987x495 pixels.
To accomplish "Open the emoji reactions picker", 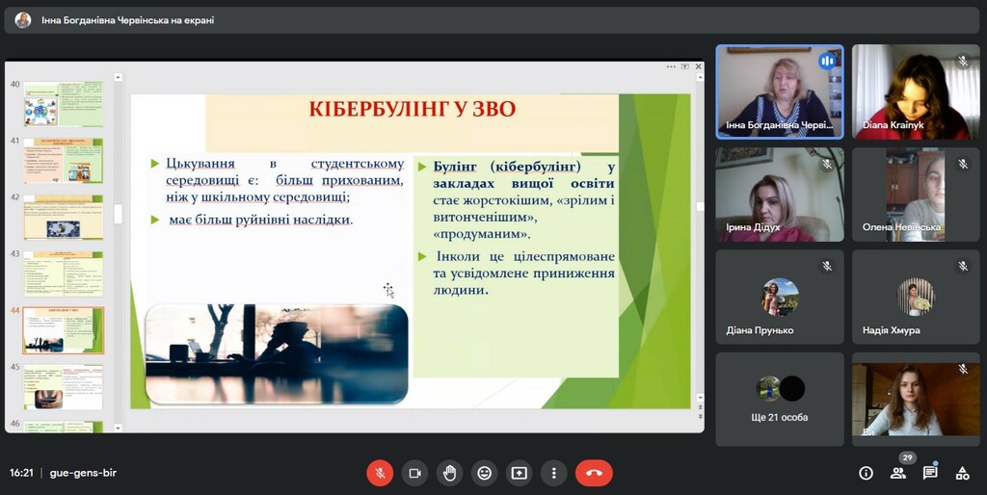I will 484,473.
